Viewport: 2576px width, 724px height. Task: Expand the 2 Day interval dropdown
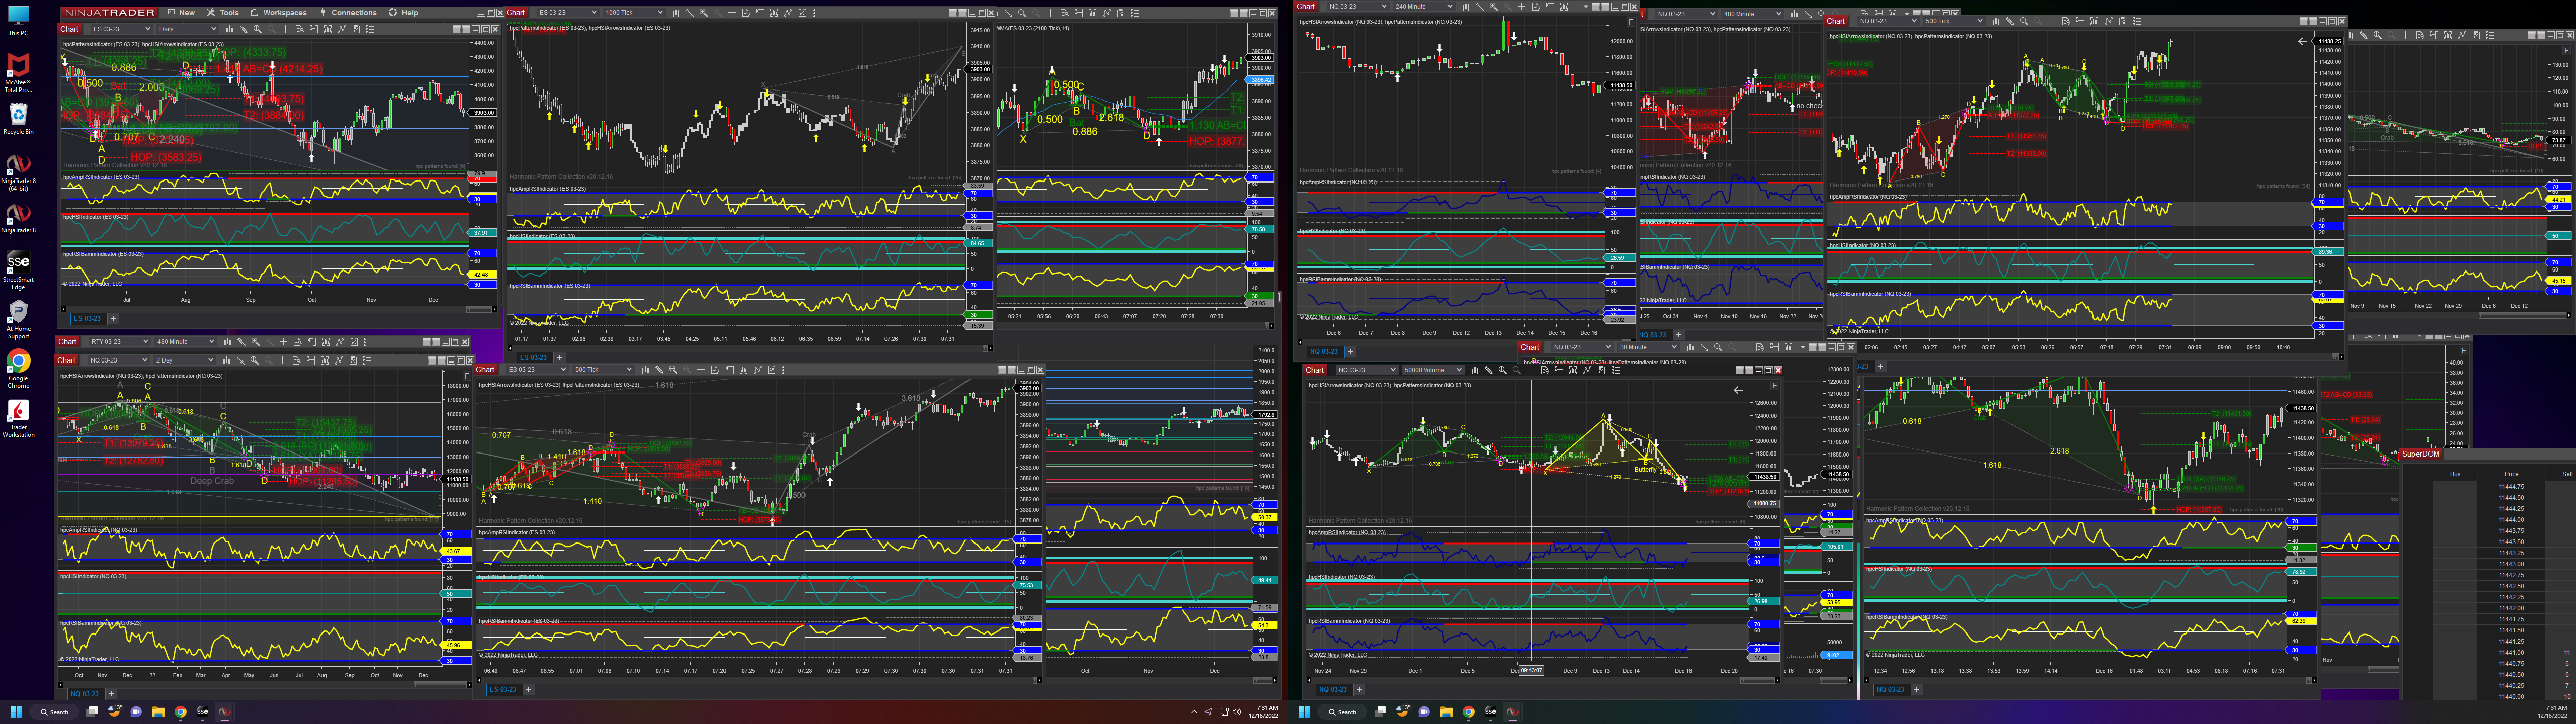click(210, 361)
